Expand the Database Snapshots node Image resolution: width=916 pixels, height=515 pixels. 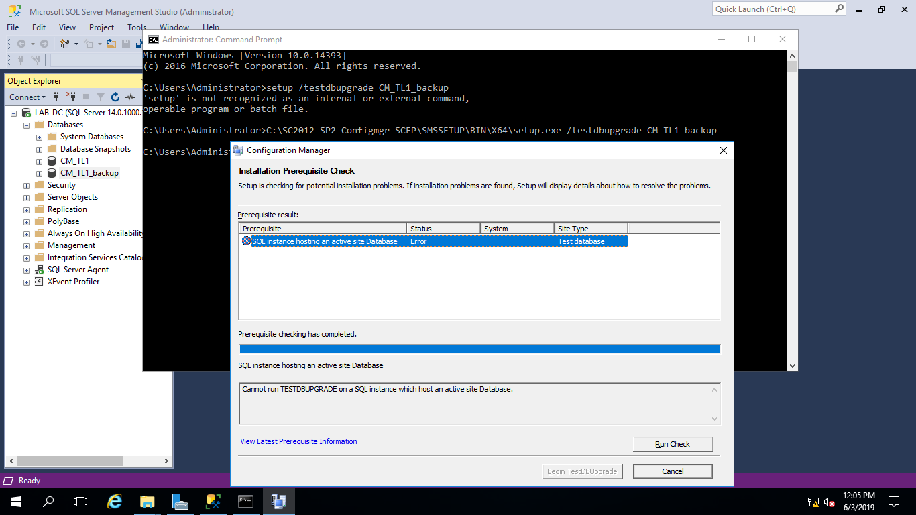pos(39,149)
